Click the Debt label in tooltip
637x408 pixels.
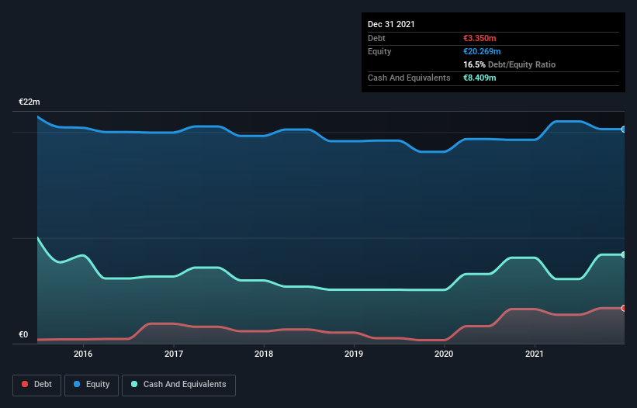(x=376, y=38)
